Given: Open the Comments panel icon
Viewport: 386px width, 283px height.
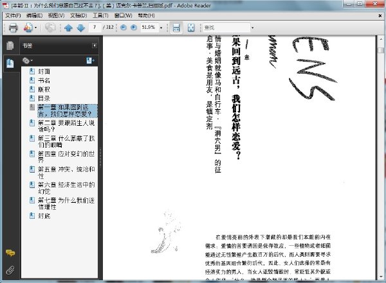Looking at the screenshot, I should [10, 253].
